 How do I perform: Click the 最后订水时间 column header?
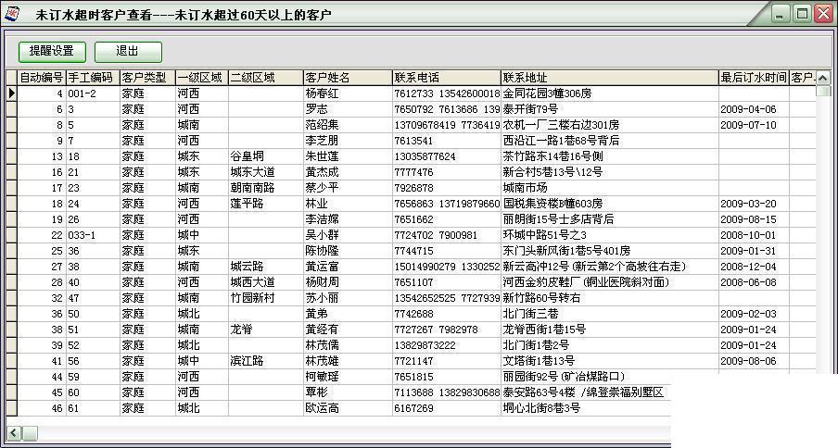click(x=754, y=78)
